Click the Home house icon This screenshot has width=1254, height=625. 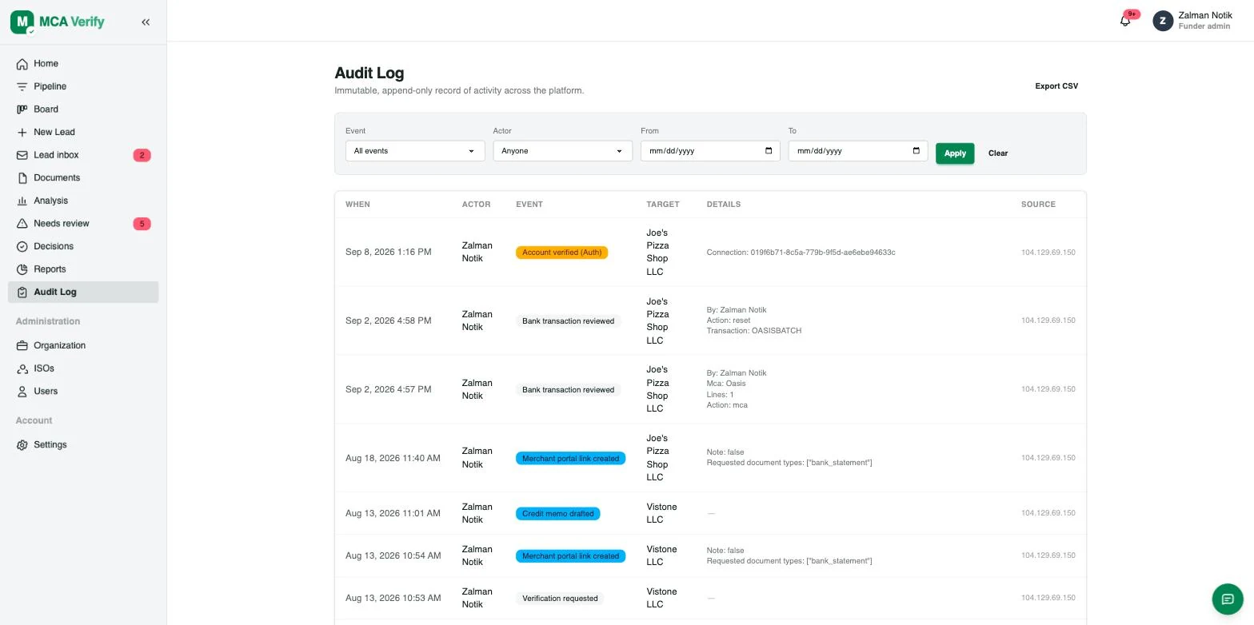22,64
